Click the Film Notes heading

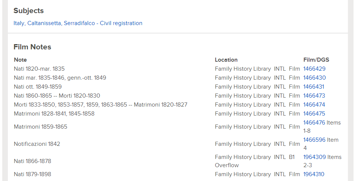32,47
